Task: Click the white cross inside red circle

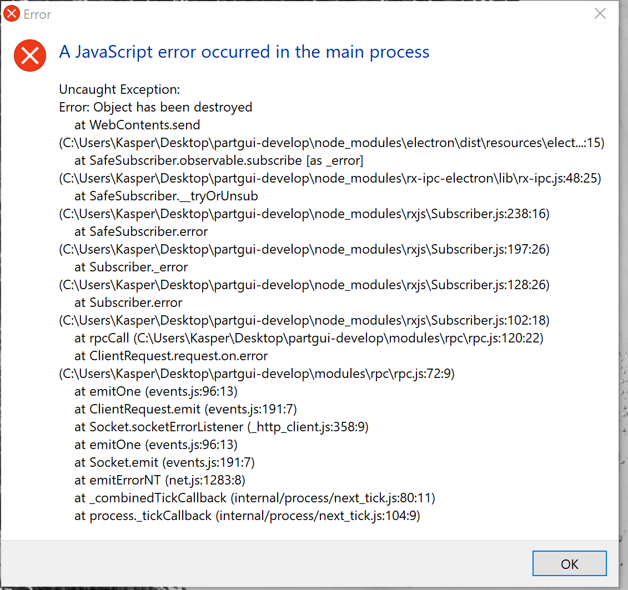Action: tap(29, 56)
